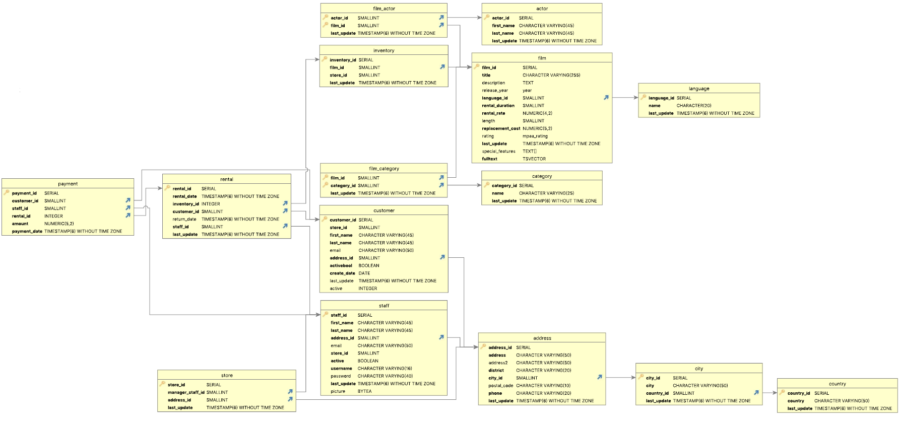Click the foreign key arrow on rental customer_id row

tap(285, 211)
